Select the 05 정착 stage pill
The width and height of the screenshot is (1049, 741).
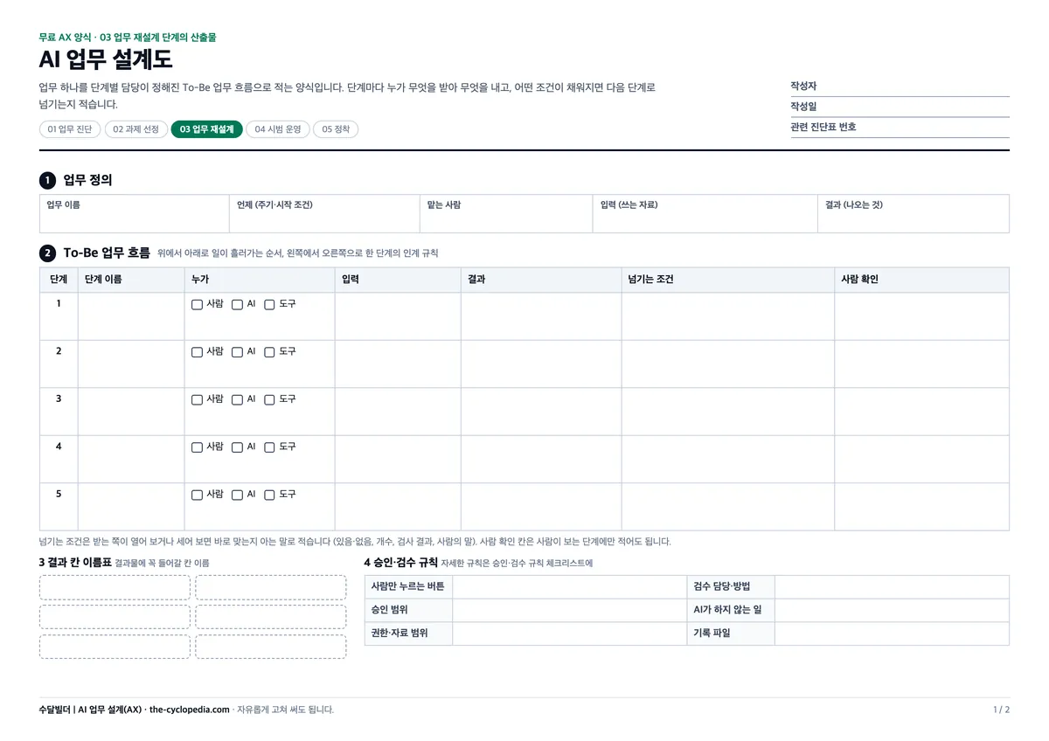[x=336, y=129]
